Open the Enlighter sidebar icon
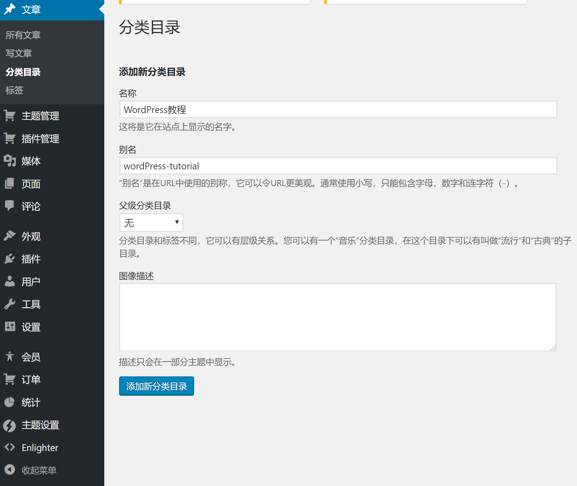This screenshot has width=577, height=486. click(10, 447)
